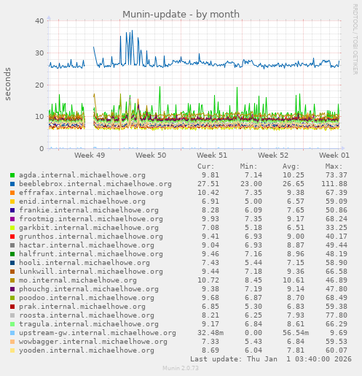This screenshot has width=362, height=376.
Task: Click the grunthos red legend swatch
Action: [12, 237]
